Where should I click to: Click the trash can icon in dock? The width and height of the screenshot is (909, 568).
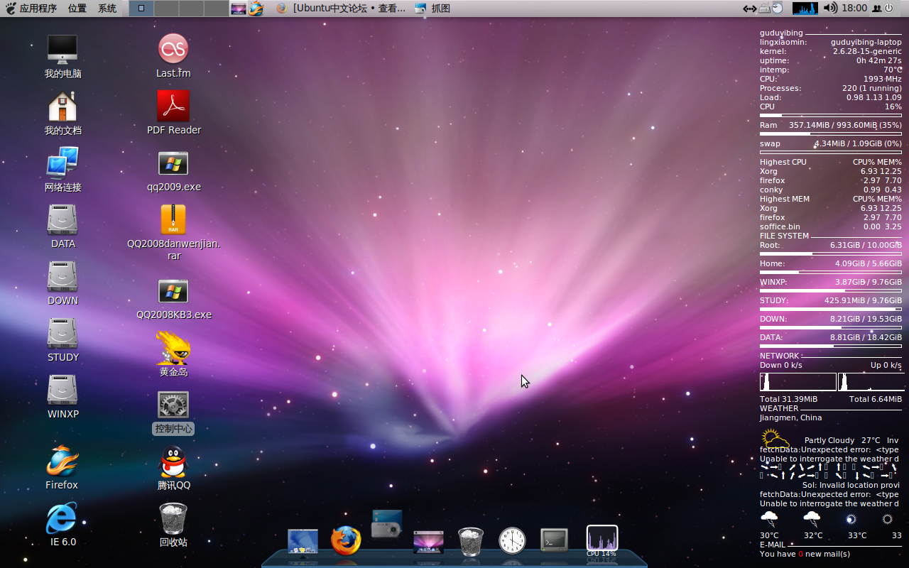coord(470,541)
